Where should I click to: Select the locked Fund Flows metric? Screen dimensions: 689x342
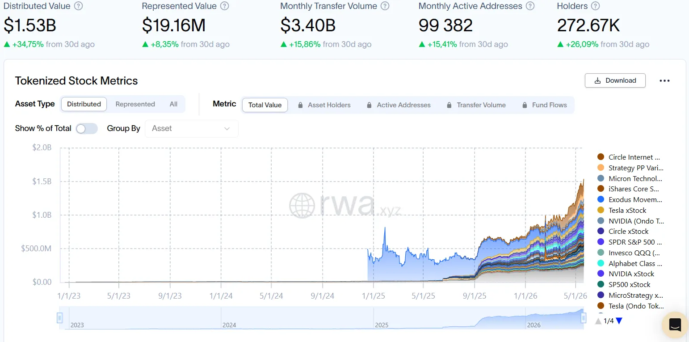[x=545, y=105]
